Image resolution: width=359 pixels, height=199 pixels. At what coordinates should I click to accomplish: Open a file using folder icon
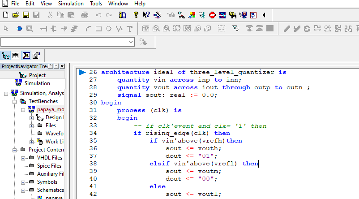16,15
